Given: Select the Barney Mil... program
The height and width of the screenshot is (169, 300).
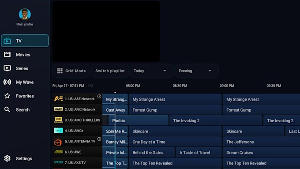Looking at the screenshot, I should tap(115, 142).
